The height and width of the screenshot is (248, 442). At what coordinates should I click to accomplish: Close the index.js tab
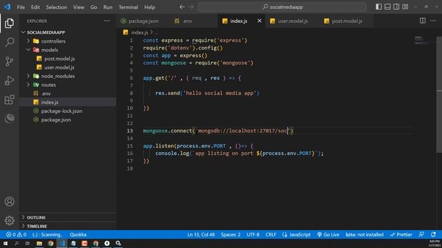[260, 21]
